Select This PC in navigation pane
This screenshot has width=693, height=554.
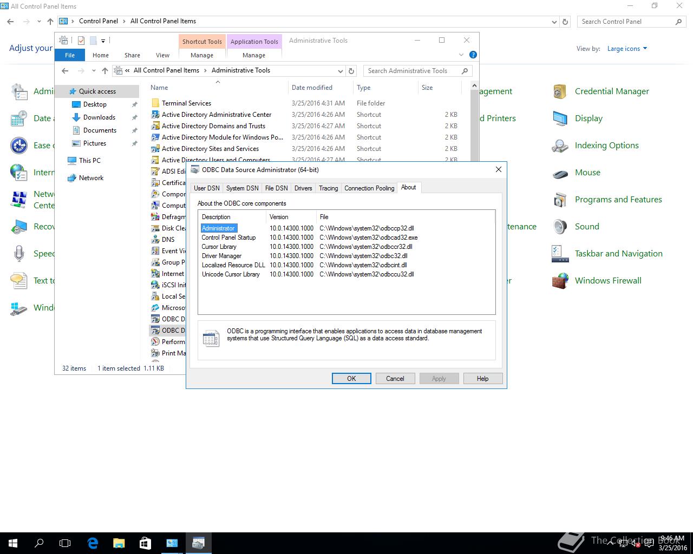click(x=90, y=161)
